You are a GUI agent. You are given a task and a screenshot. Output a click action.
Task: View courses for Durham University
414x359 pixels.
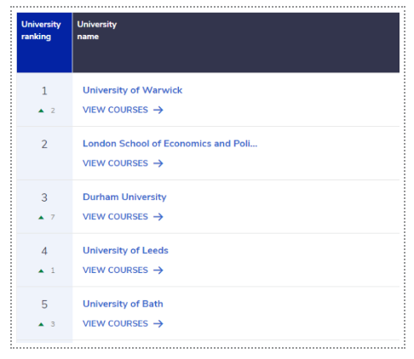click(123, 217)
